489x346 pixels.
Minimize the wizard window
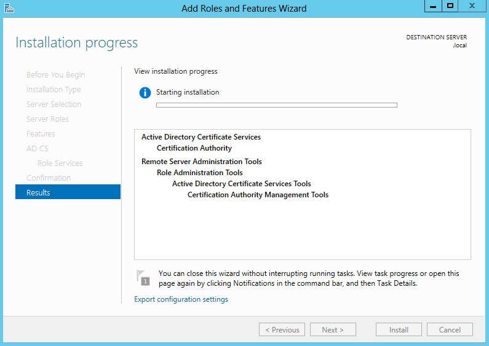click(x=433, y=6)
